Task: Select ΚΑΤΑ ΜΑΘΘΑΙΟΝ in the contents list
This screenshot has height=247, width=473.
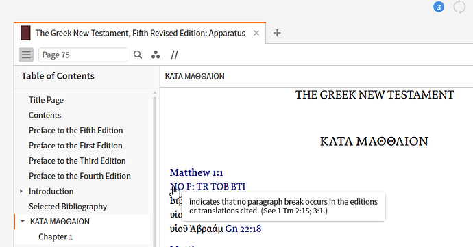Action: 60,222
